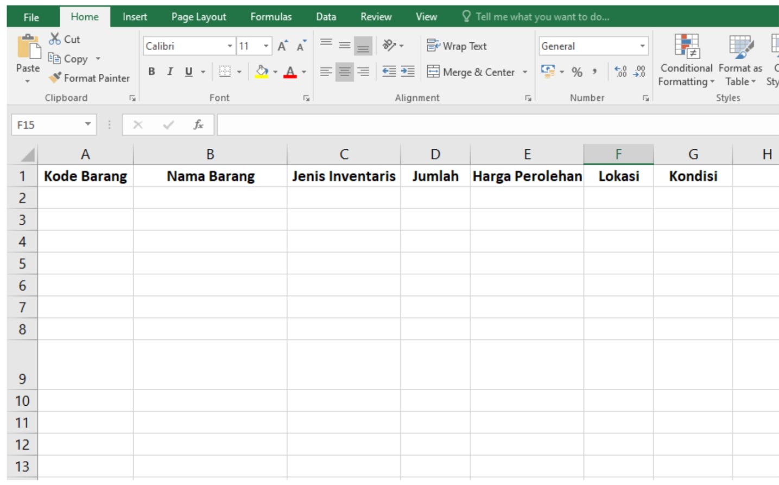Image resolution: width=779 pixels, height=485 pixels.
Task: Click the Wrap Text icon
Action: pos(457,46)
